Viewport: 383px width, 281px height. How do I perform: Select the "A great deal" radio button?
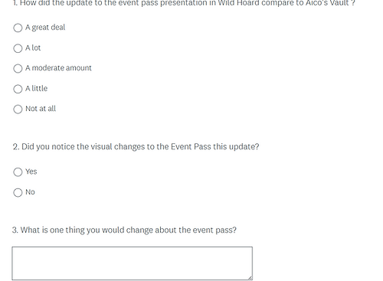point(18,28)
